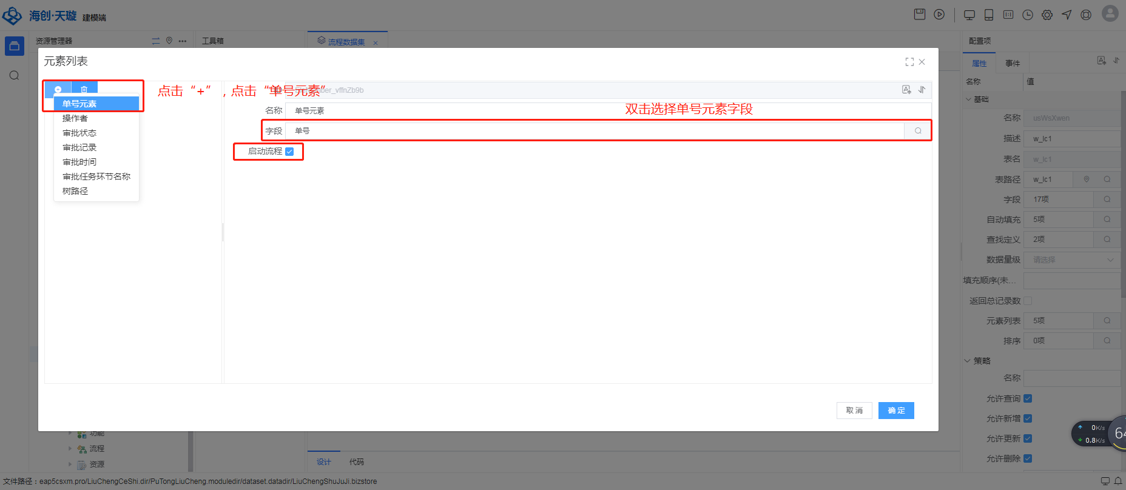The width and height of the screenshot is (1126, 490).
Task: Click the save floppy disk icon
Action: (x=920, y=15)
